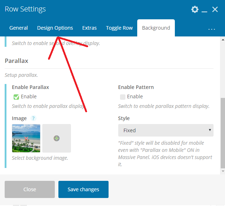The width and height of the screenshot is (225, 208).
Task: Minimize the Row Settings panel
Action: [x=205, y=10]
